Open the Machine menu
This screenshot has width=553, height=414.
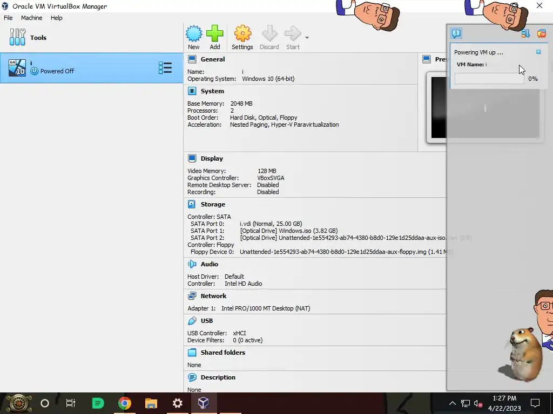tap(31, 18)
